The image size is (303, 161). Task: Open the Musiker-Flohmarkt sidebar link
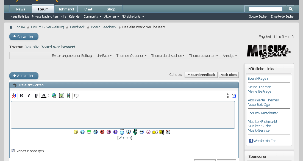point(262,121)
